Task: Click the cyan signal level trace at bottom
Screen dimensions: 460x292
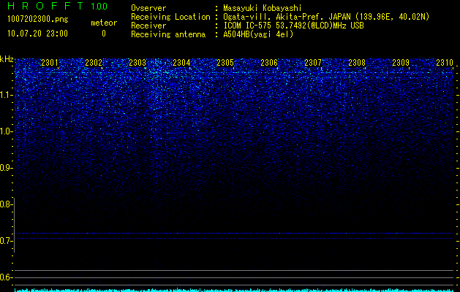Action: 234,291
